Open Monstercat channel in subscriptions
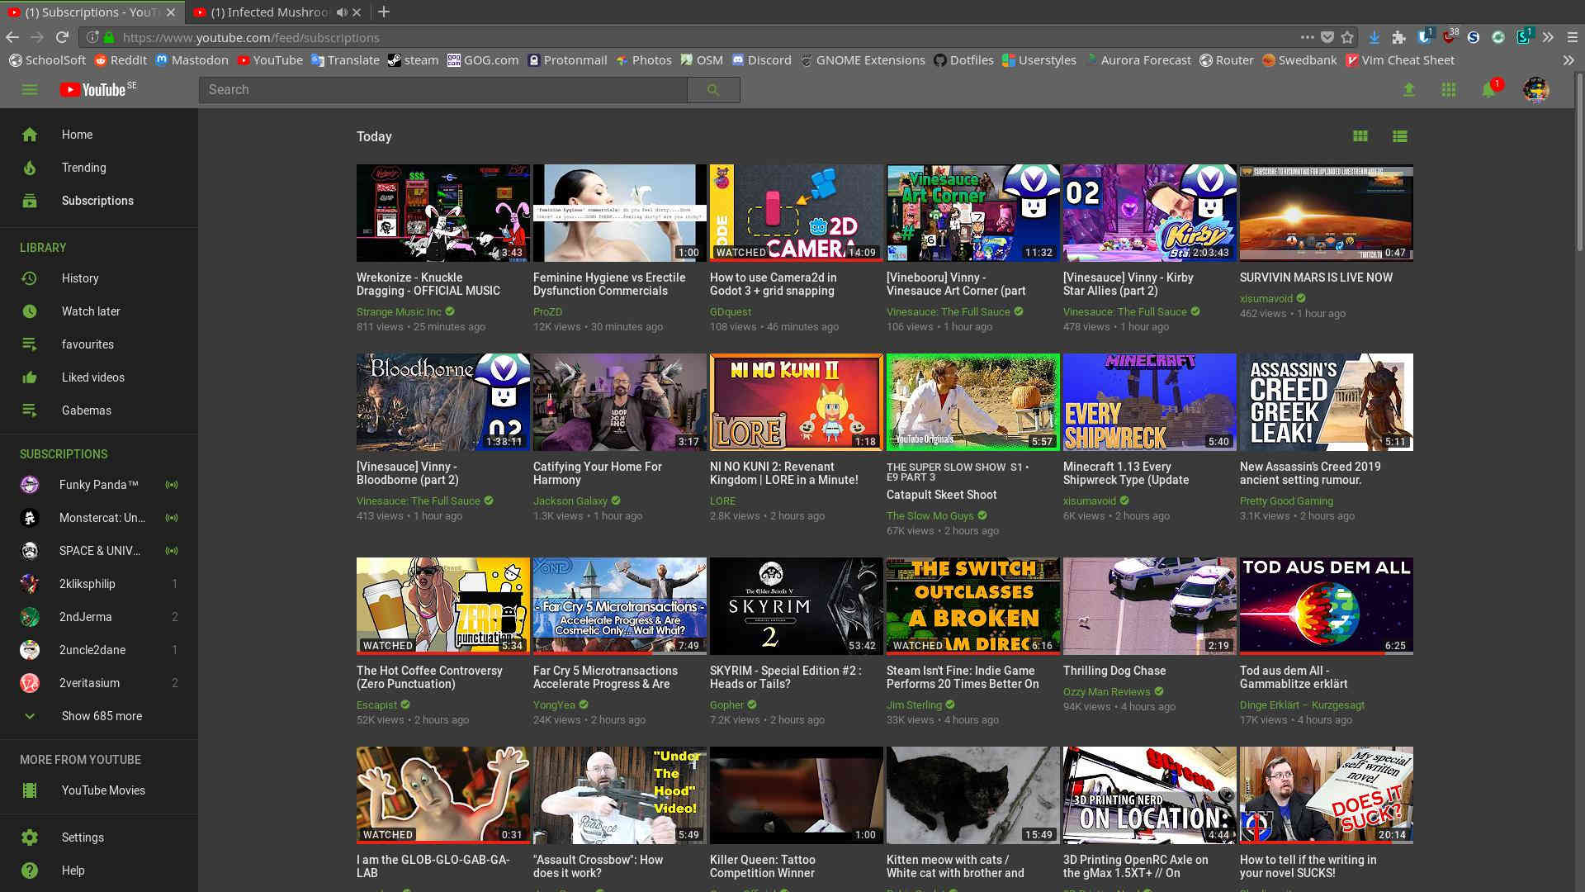The height and width of the screenshot is (892, 1585). click(99, 518)
